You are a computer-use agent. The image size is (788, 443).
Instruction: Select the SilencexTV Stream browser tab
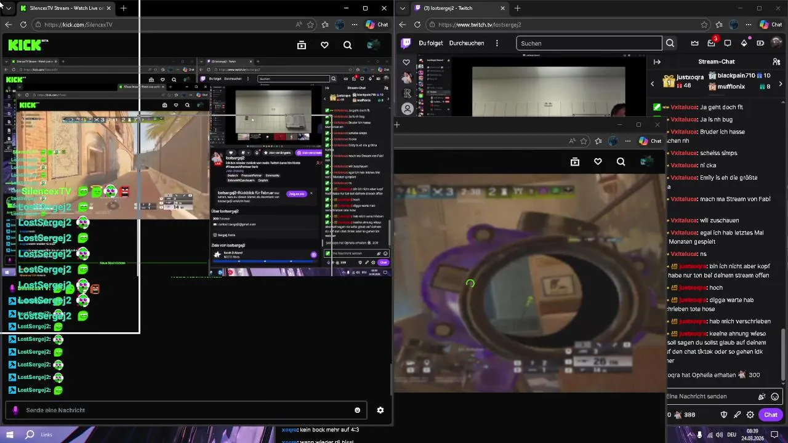[x=65, y=8]
